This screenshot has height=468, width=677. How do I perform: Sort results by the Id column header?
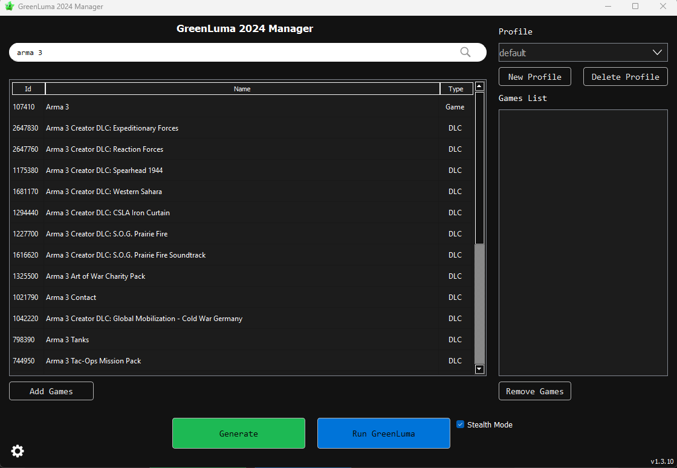coord(28,89)
